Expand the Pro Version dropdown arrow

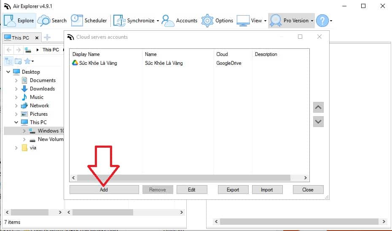click(x=312, y=21)
